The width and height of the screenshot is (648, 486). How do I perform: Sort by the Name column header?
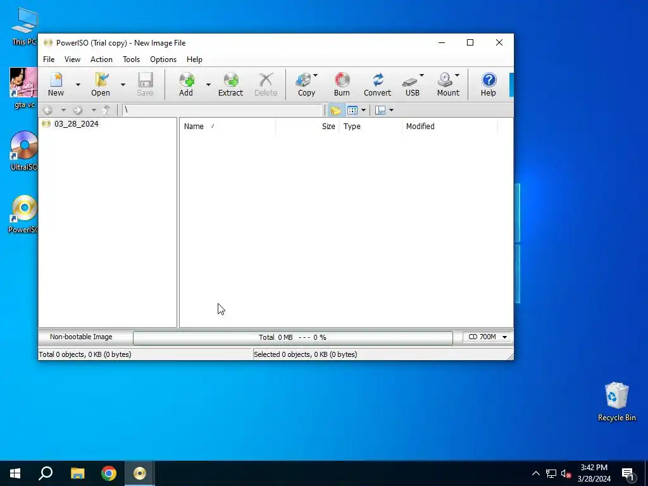pyautogui.click(x=227, y=127)
